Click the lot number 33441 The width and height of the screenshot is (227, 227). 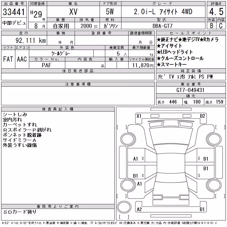point(14,12)
